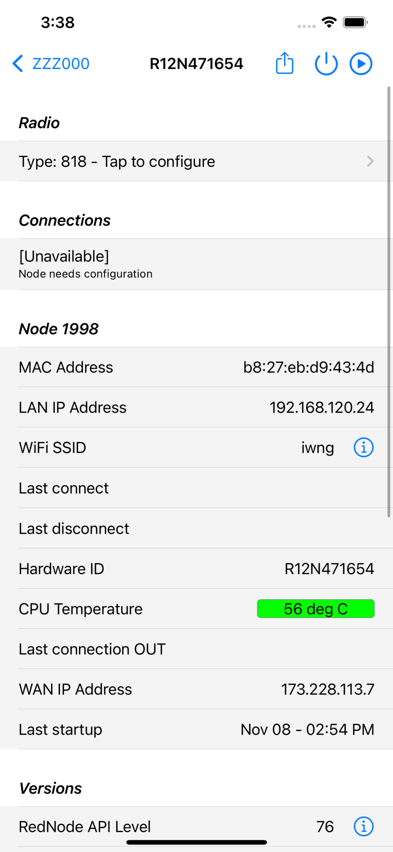The image size is (393, 852).
Task: Tap the battery indicator in status bar
Action: pyautogui.click(x=355, y=23)
